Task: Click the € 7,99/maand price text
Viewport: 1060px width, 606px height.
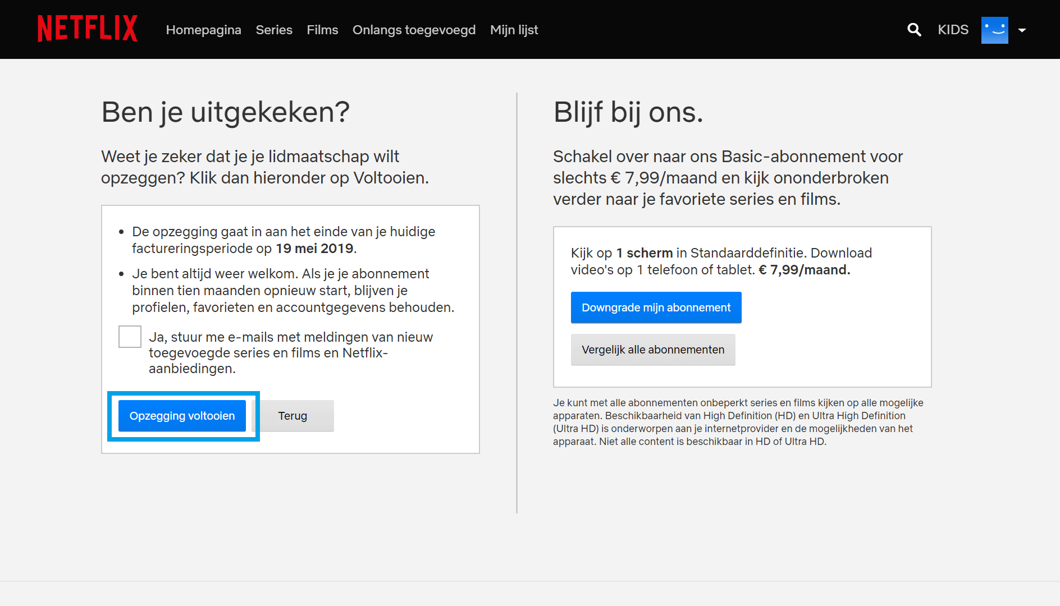Action: click(x=805, y=270)
